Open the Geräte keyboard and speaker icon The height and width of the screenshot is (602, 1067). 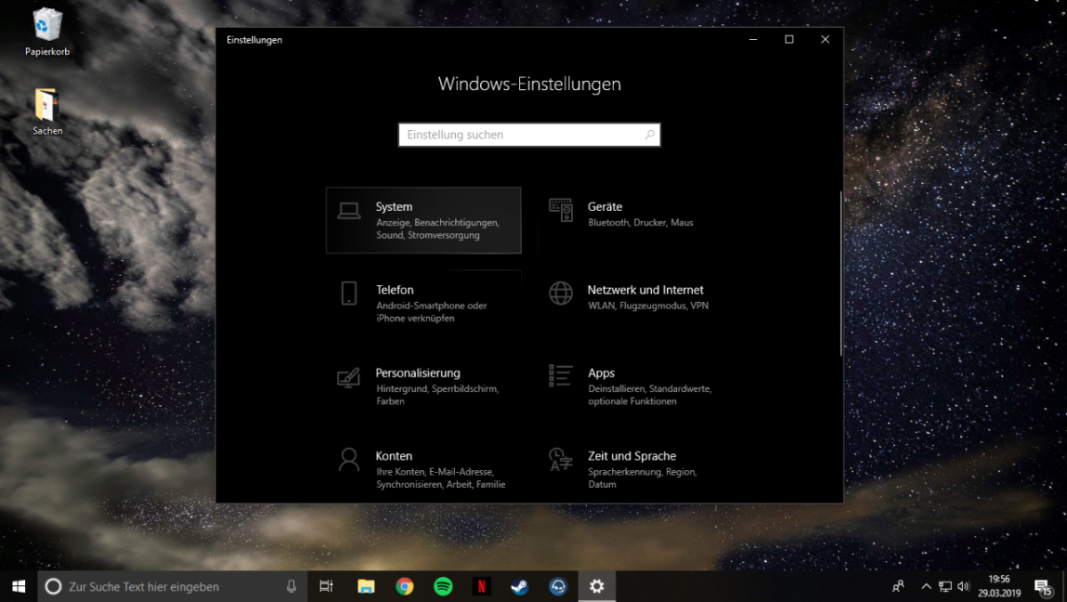point(561,210)
